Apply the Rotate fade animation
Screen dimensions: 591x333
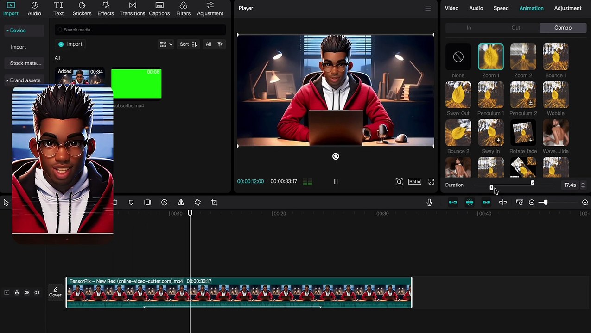point(523,133)
